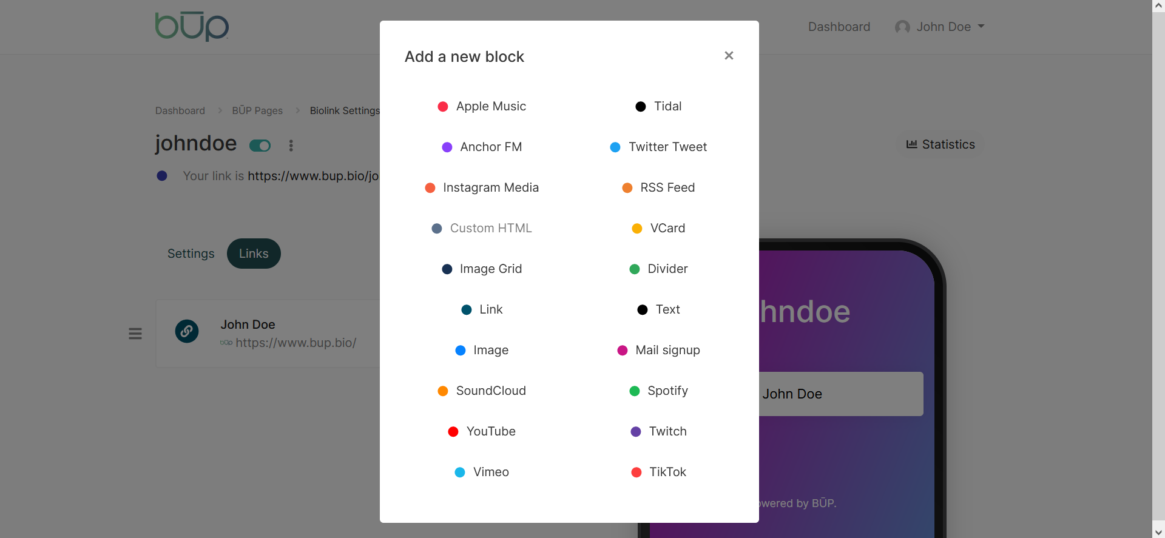The width and height of the screenshot is (1165, 538).
Task: Click the page scrollbar up arrow
Action: click(1158, 5)
